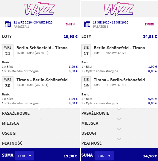Expand PASAŻEROWIE section in left panel
The width and height of the screenshot is (158, 161).
click(40, 113)
